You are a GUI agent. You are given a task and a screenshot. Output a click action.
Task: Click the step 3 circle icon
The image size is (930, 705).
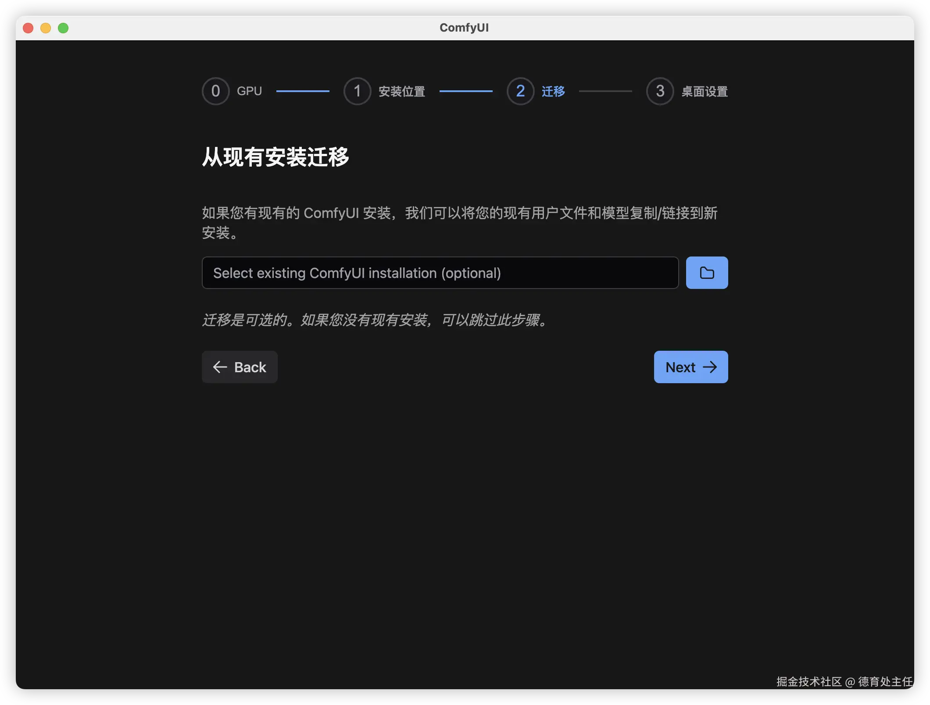[660, 91]
